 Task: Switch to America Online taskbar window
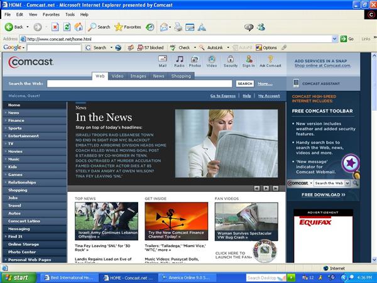click(x=187, y=278)
